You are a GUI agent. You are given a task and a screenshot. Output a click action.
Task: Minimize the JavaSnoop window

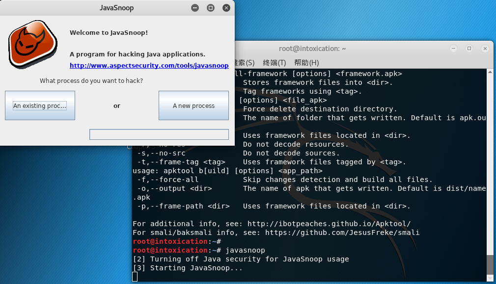tap(195, 8)
